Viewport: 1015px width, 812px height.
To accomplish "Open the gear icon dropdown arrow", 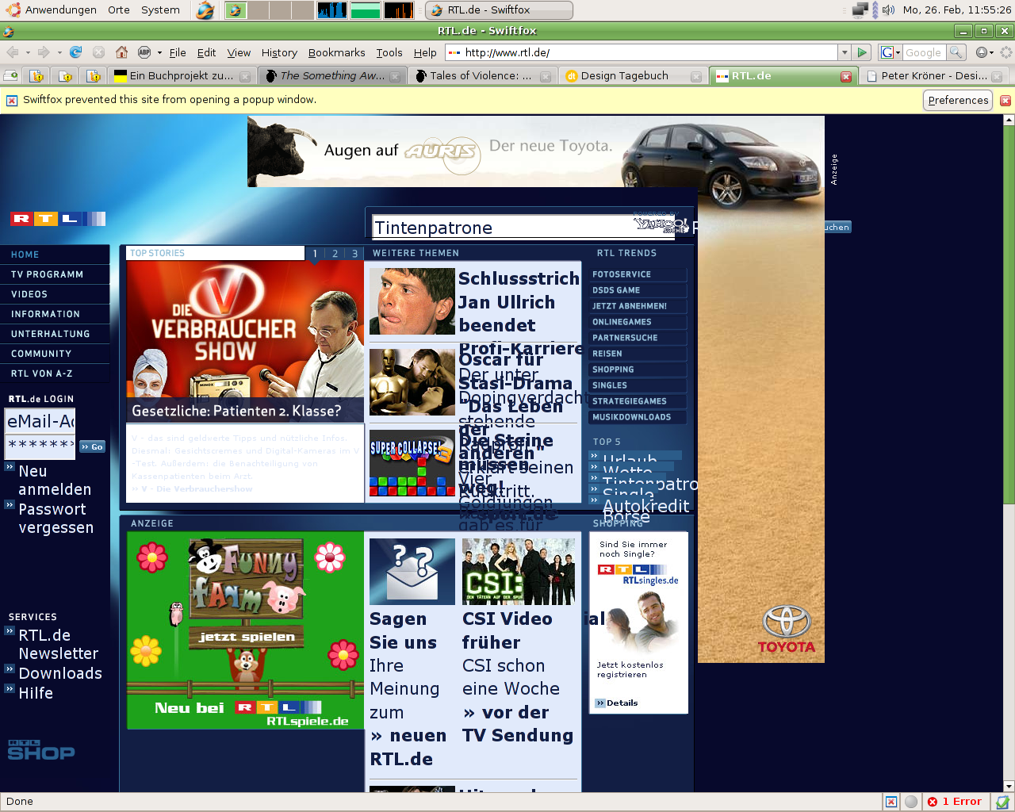I will click(x=991, y=53).
